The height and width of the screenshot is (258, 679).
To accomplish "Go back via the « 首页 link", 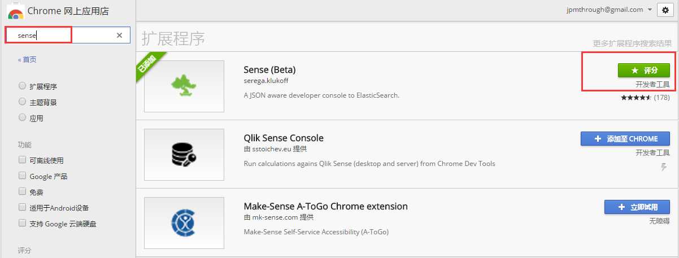I will 27,59.
